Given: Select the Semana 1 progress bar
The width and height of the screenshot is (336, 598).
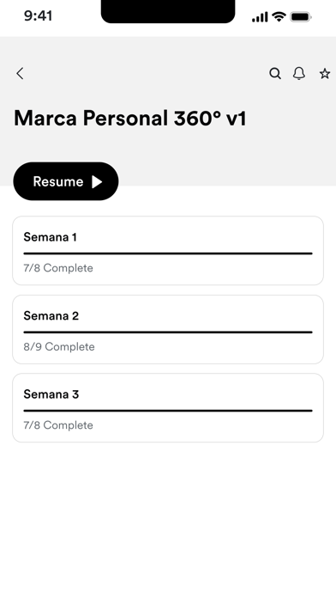Looking at the screenshot, I should click(168, 253).
